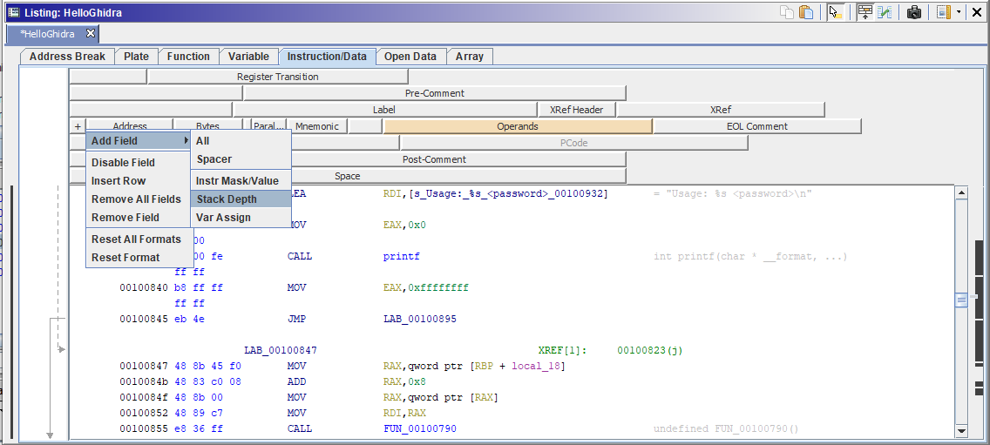Click the printf operand in CALL line
Viewport: 990px width, 445px height.
[402, 256]
